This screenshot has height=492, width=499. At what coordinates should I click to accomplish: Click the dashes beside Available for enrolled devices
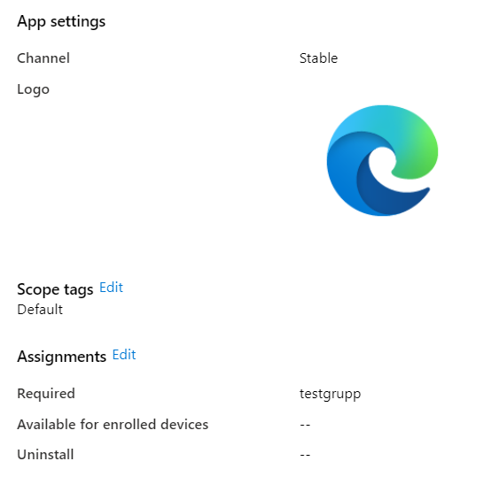[305, 425]
